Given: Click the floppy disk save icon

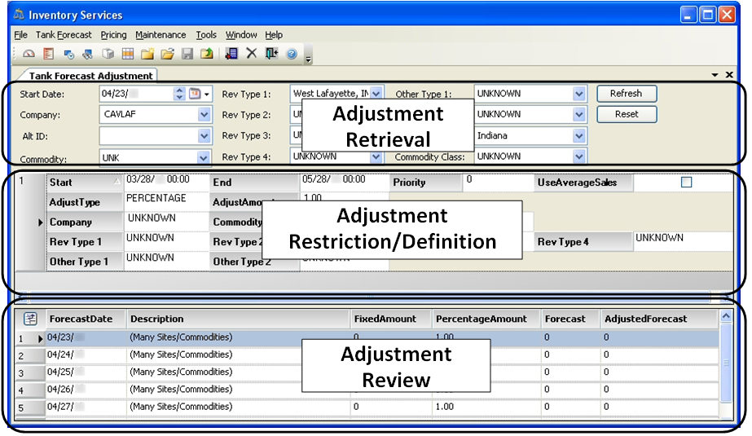Looking at the screenshot, I should coord(187,55).
